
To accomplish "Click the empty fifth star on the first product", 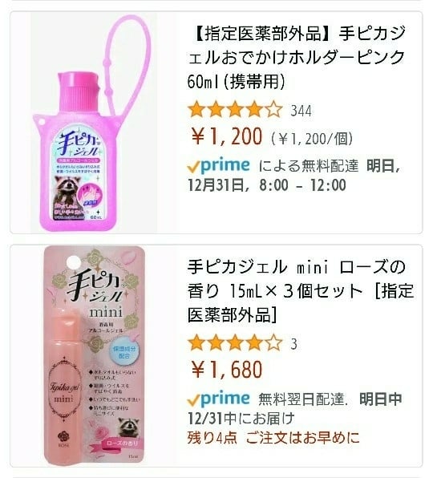I will pyautogui.click(x=273, y=110).
